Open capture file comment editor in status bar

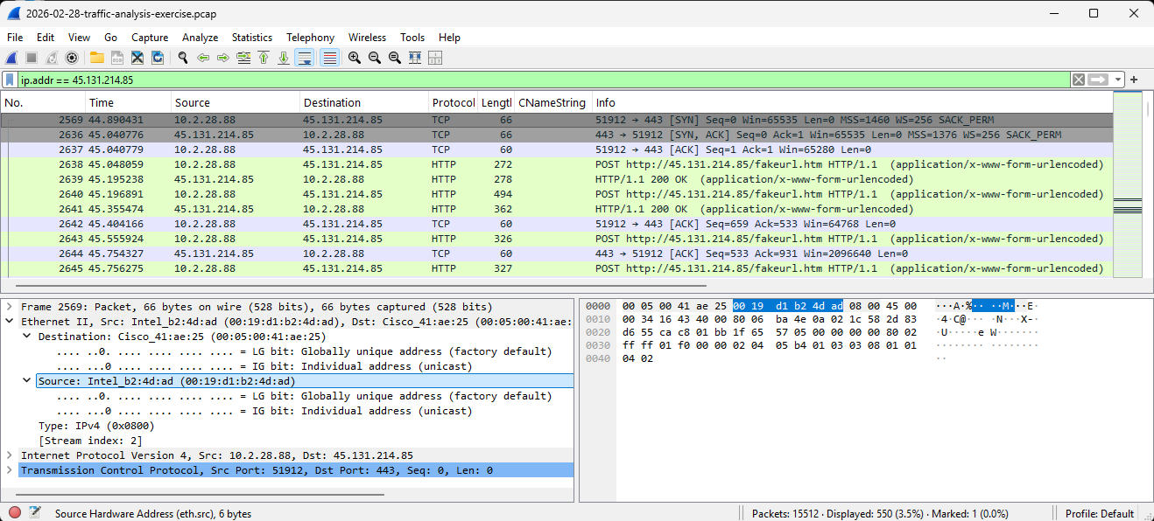35,513
